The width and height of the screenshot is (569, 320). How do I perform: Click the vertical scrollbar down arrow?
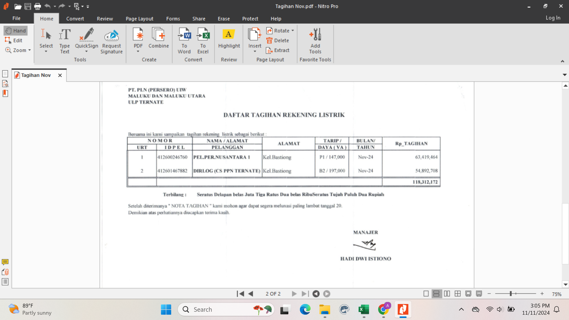coord(565,284)
